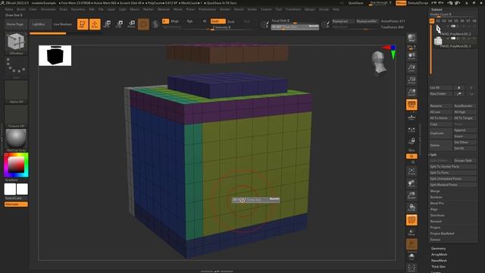Open the Dots stroke selector
The width and height of the screenshot is (485, 273).
[x=16, y=67]
